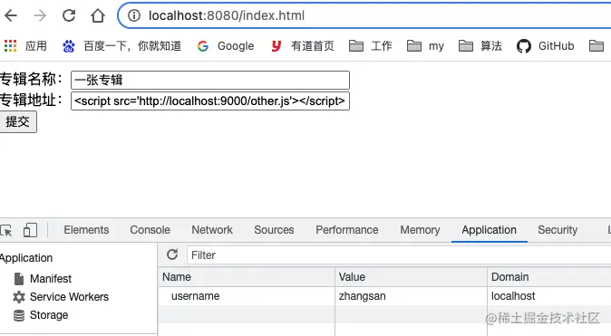Viewport: 611px width, 336px height.
Task: Open the GitHub bookmark
Action: [x=545, y=46]
